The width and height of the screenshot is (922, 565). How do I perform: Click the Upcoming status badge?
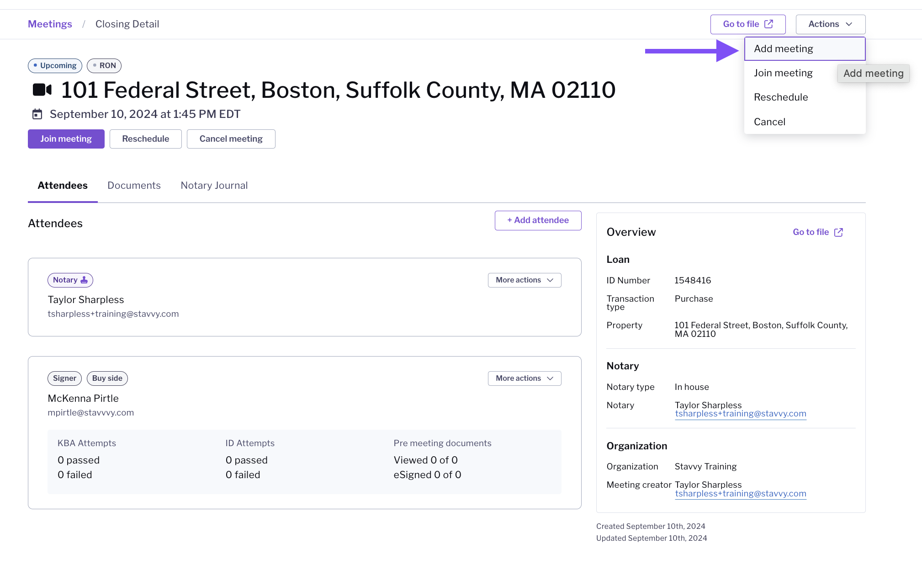55,65
